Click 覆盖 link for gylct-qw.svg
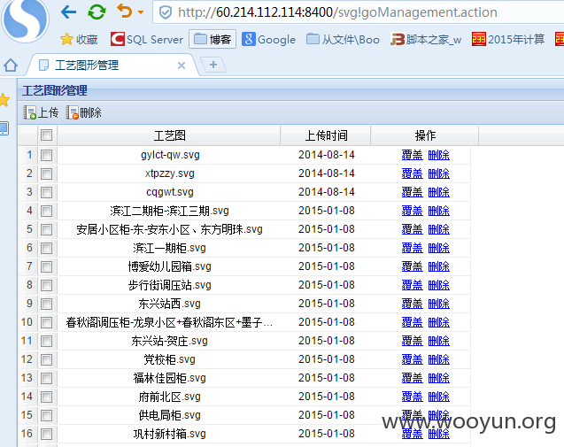The image size is (564, 447). point(412,155)
